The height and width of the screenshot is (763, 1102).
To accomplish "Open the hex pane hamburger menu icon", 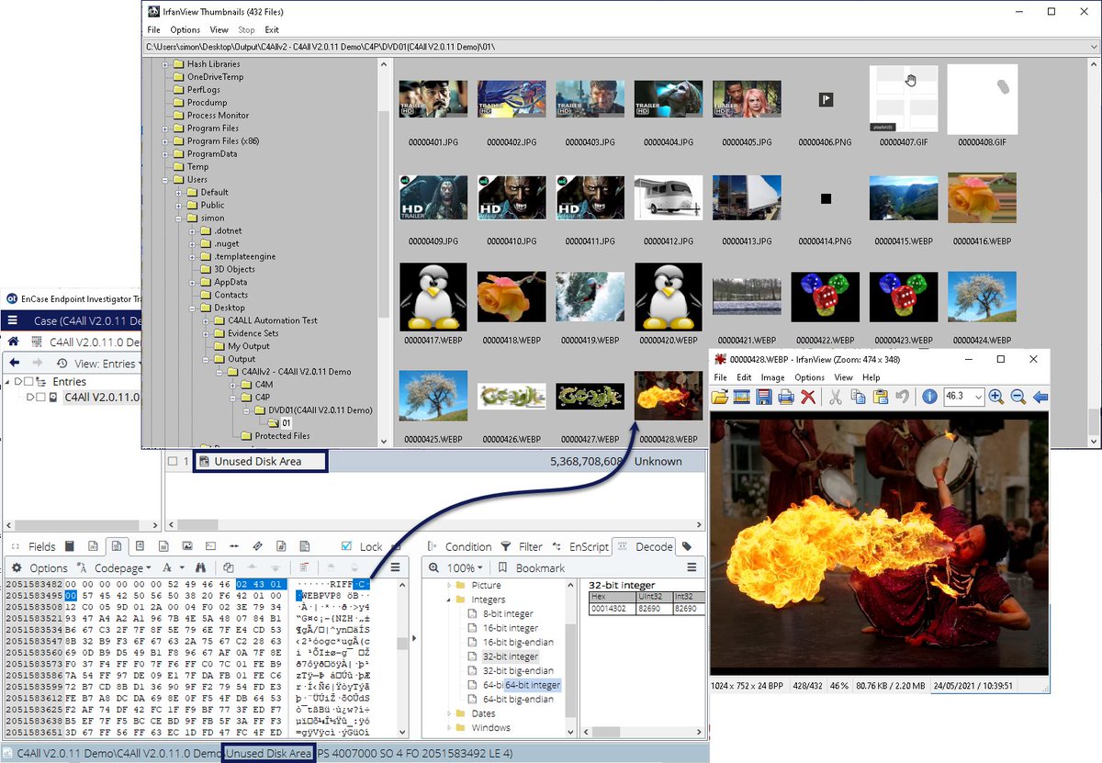I will pos(396,567).
